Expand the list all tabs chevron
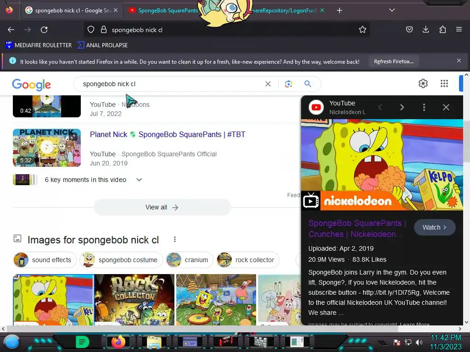Image resolution: width=470 pixels, height=352 pixels. [392, 10]
